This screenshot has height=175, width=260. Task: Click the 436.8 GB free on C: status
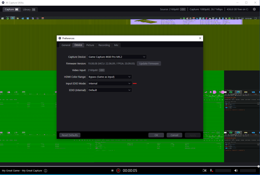click(x=237, y=9)
